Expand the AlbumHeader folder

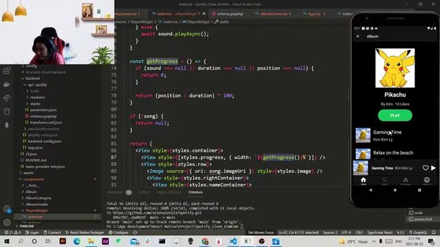(37, 204)
